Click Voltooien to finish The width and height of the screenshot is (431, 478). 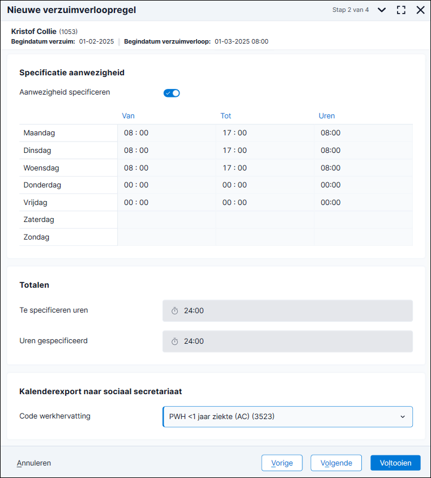point(395,463)
